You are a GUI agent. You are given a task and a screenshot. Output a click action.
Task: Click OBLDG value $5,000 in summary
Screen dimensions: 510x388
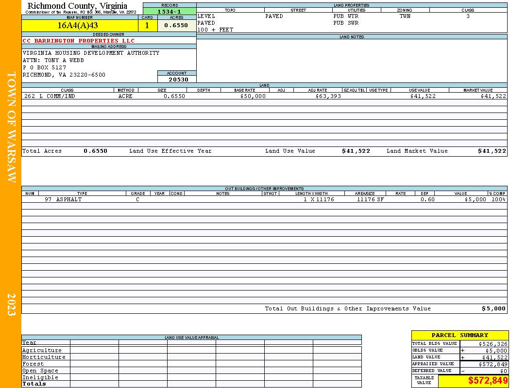(496, 351)
